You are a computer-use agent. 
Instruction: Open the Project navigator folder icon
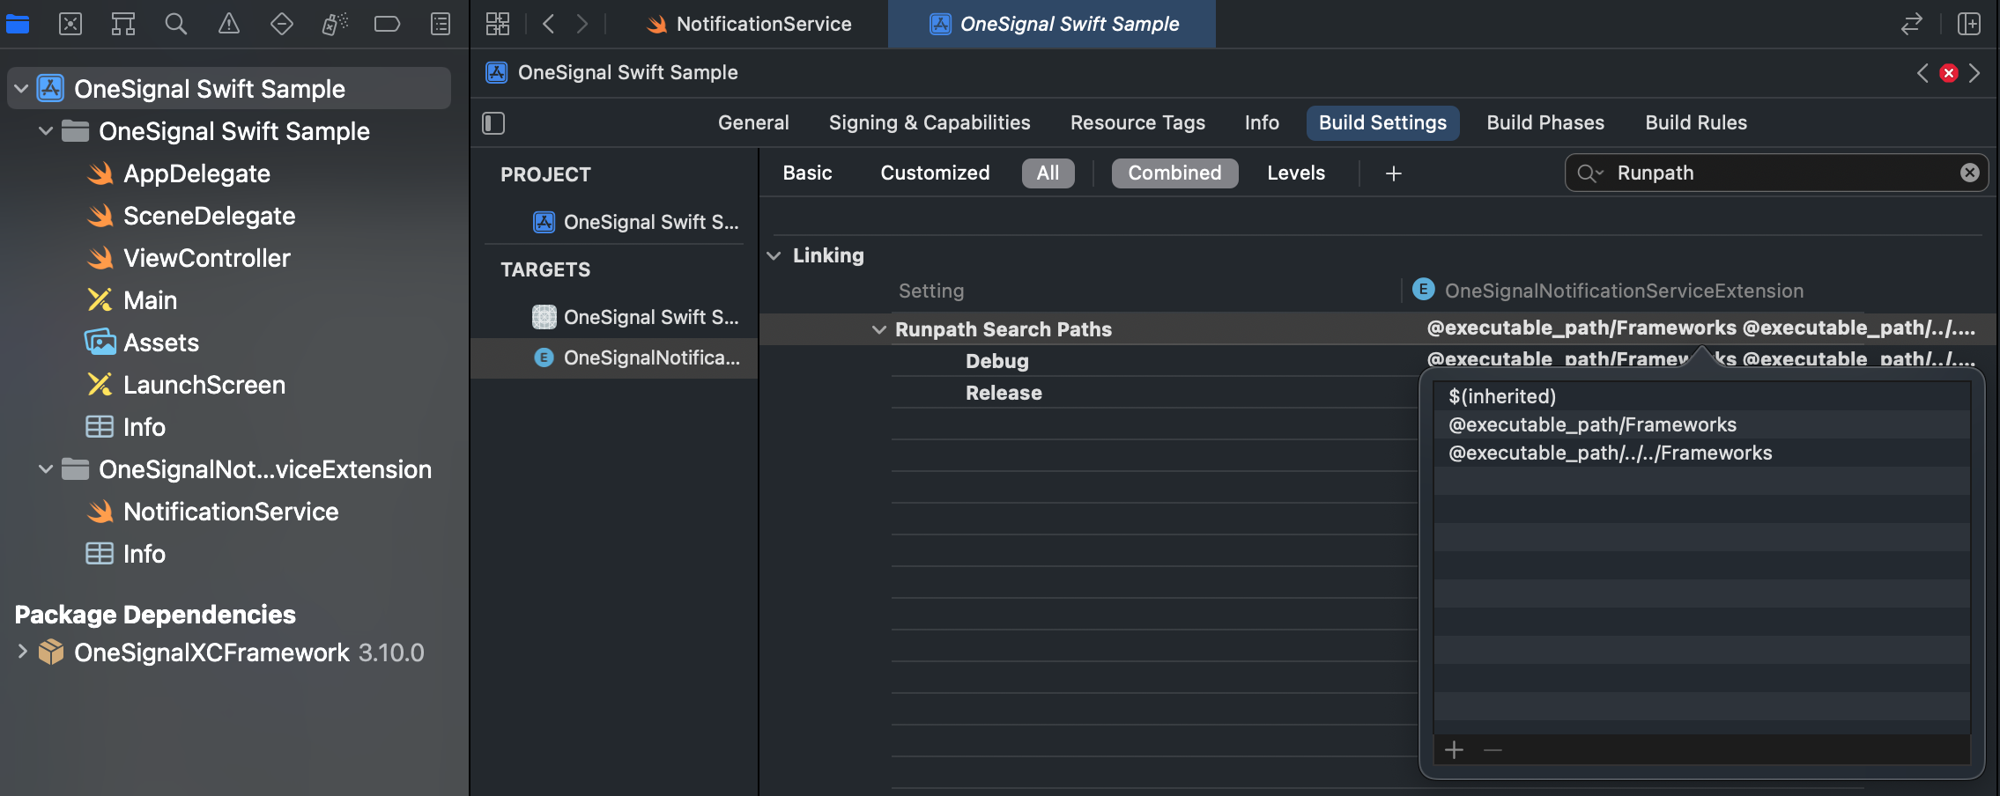click(18, 24)
